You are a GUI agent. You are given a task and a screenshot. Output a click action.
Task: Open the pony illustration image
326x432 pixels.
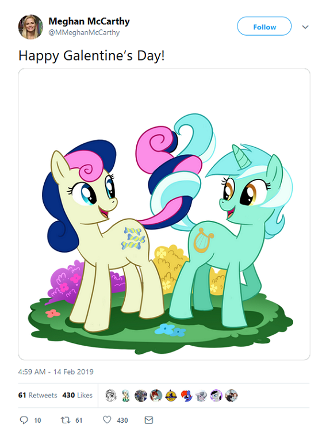[x=164, y=214]
